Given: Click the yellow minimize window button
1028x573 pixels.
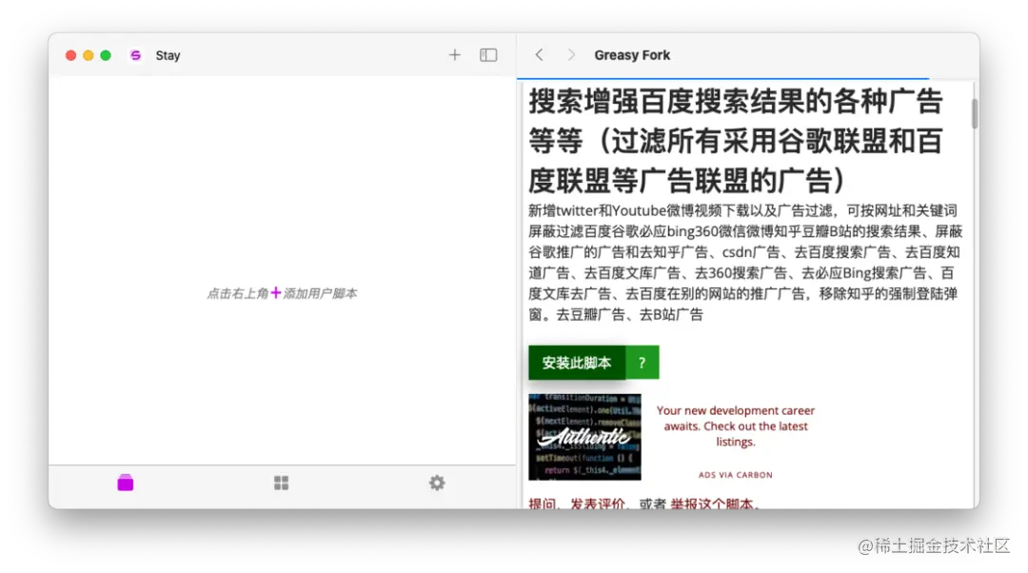Looking at the screenshot, I should [88, 56].
